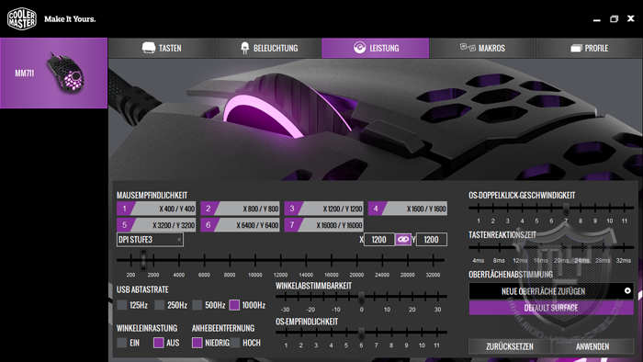Select DPI level 7 X16000/Y16000

coord(323,225)
